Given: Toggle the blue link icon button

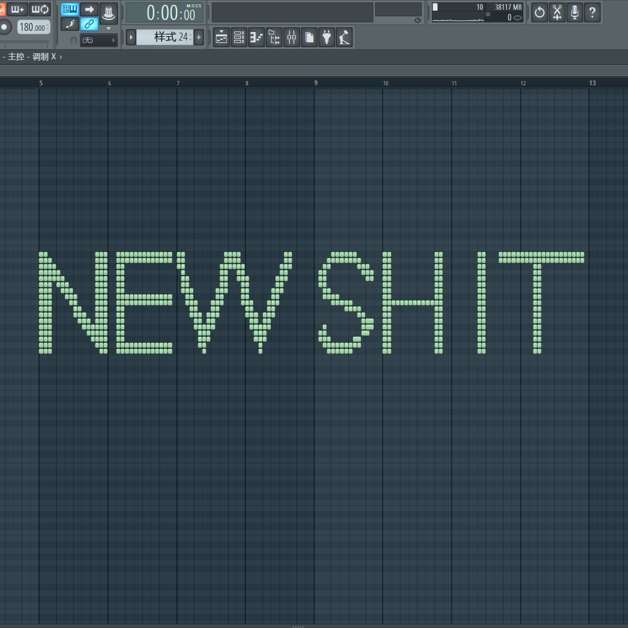Looking at the screenshot, I should click(x=90, y=24).
